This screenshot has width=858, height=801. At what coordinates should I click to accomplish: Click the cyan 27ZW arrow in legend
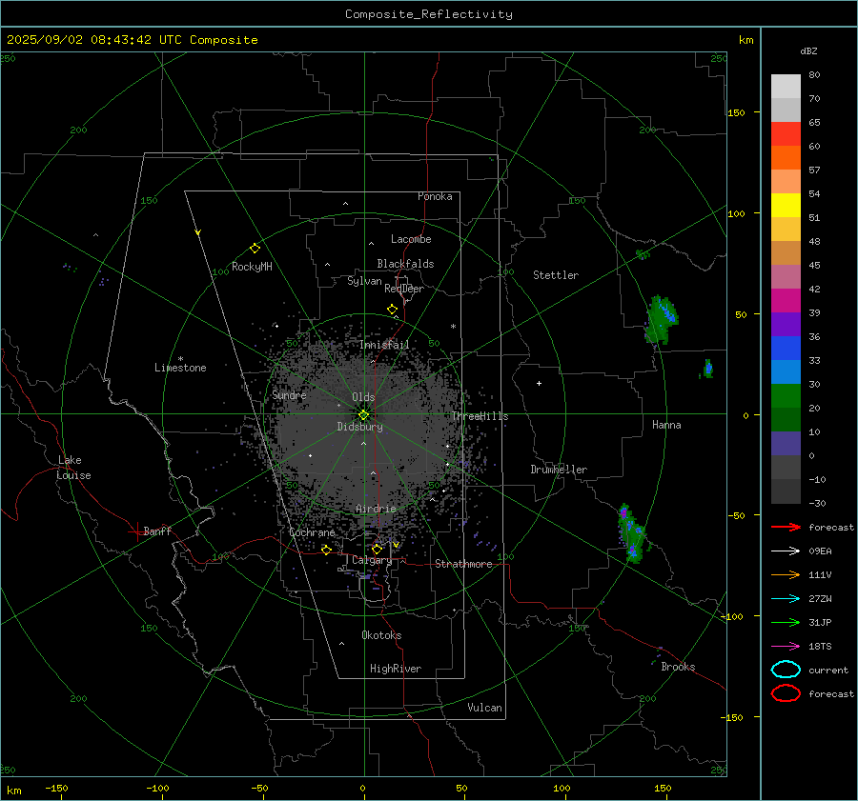click(x=786, y=599)
